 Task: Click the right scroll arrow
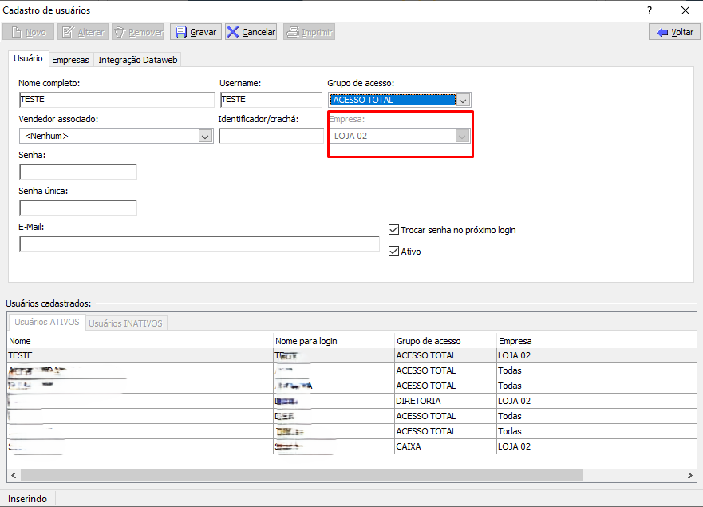[690, 475]
